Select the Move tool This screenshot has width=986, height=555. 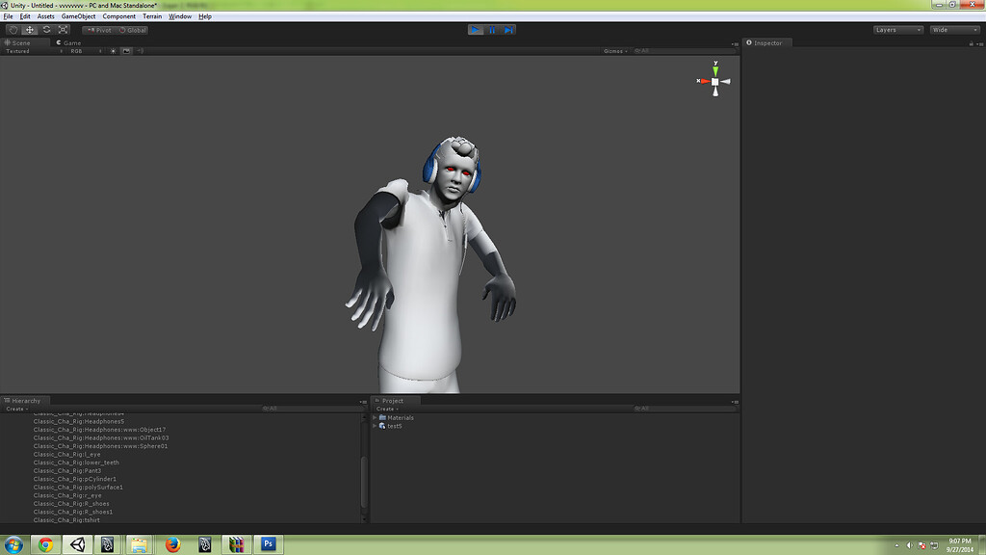tap(30, 30)
